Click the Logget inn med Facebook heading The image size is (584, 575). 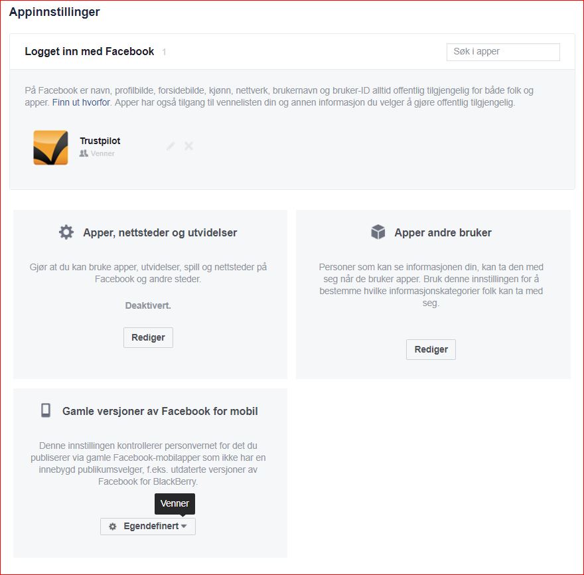(x=90, y=51)
